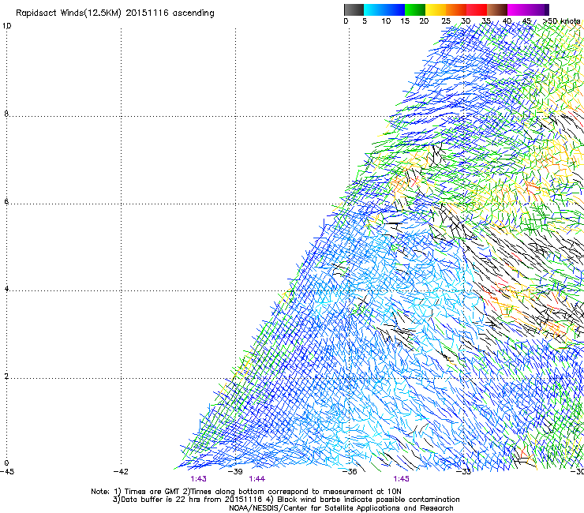This screenshot has height=513, width=584.
Task: Click the NOAA/NESDIS credit line
Action: [x=341, y=508]
